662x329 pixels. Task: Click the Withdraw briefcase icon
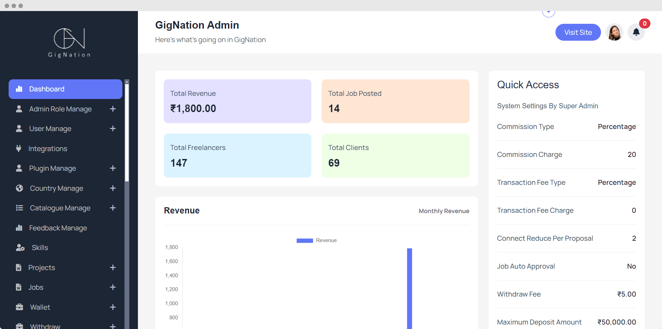(x=19, y=326)
